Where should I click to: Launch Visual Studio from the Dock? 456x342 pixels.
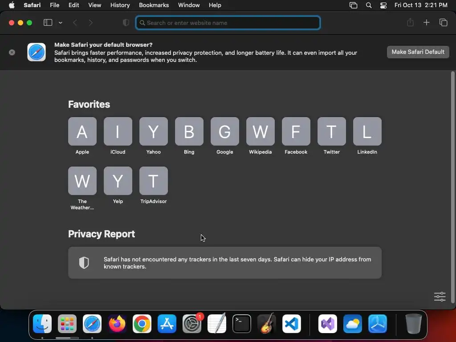tap(328, 324)
